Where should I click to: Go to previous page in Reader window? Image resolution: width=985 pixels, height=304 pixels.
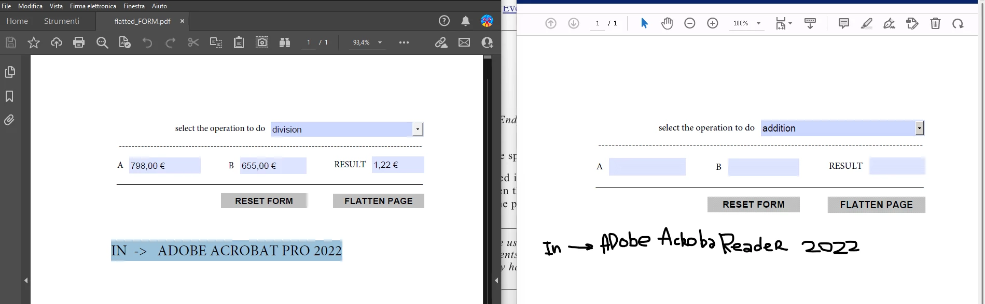pos(551,23)
